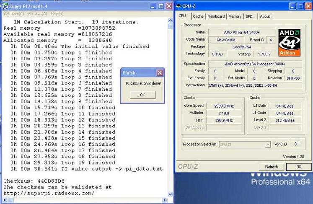Click OK in the Finish dialog
313x204 pixels.
click(142, 95)
